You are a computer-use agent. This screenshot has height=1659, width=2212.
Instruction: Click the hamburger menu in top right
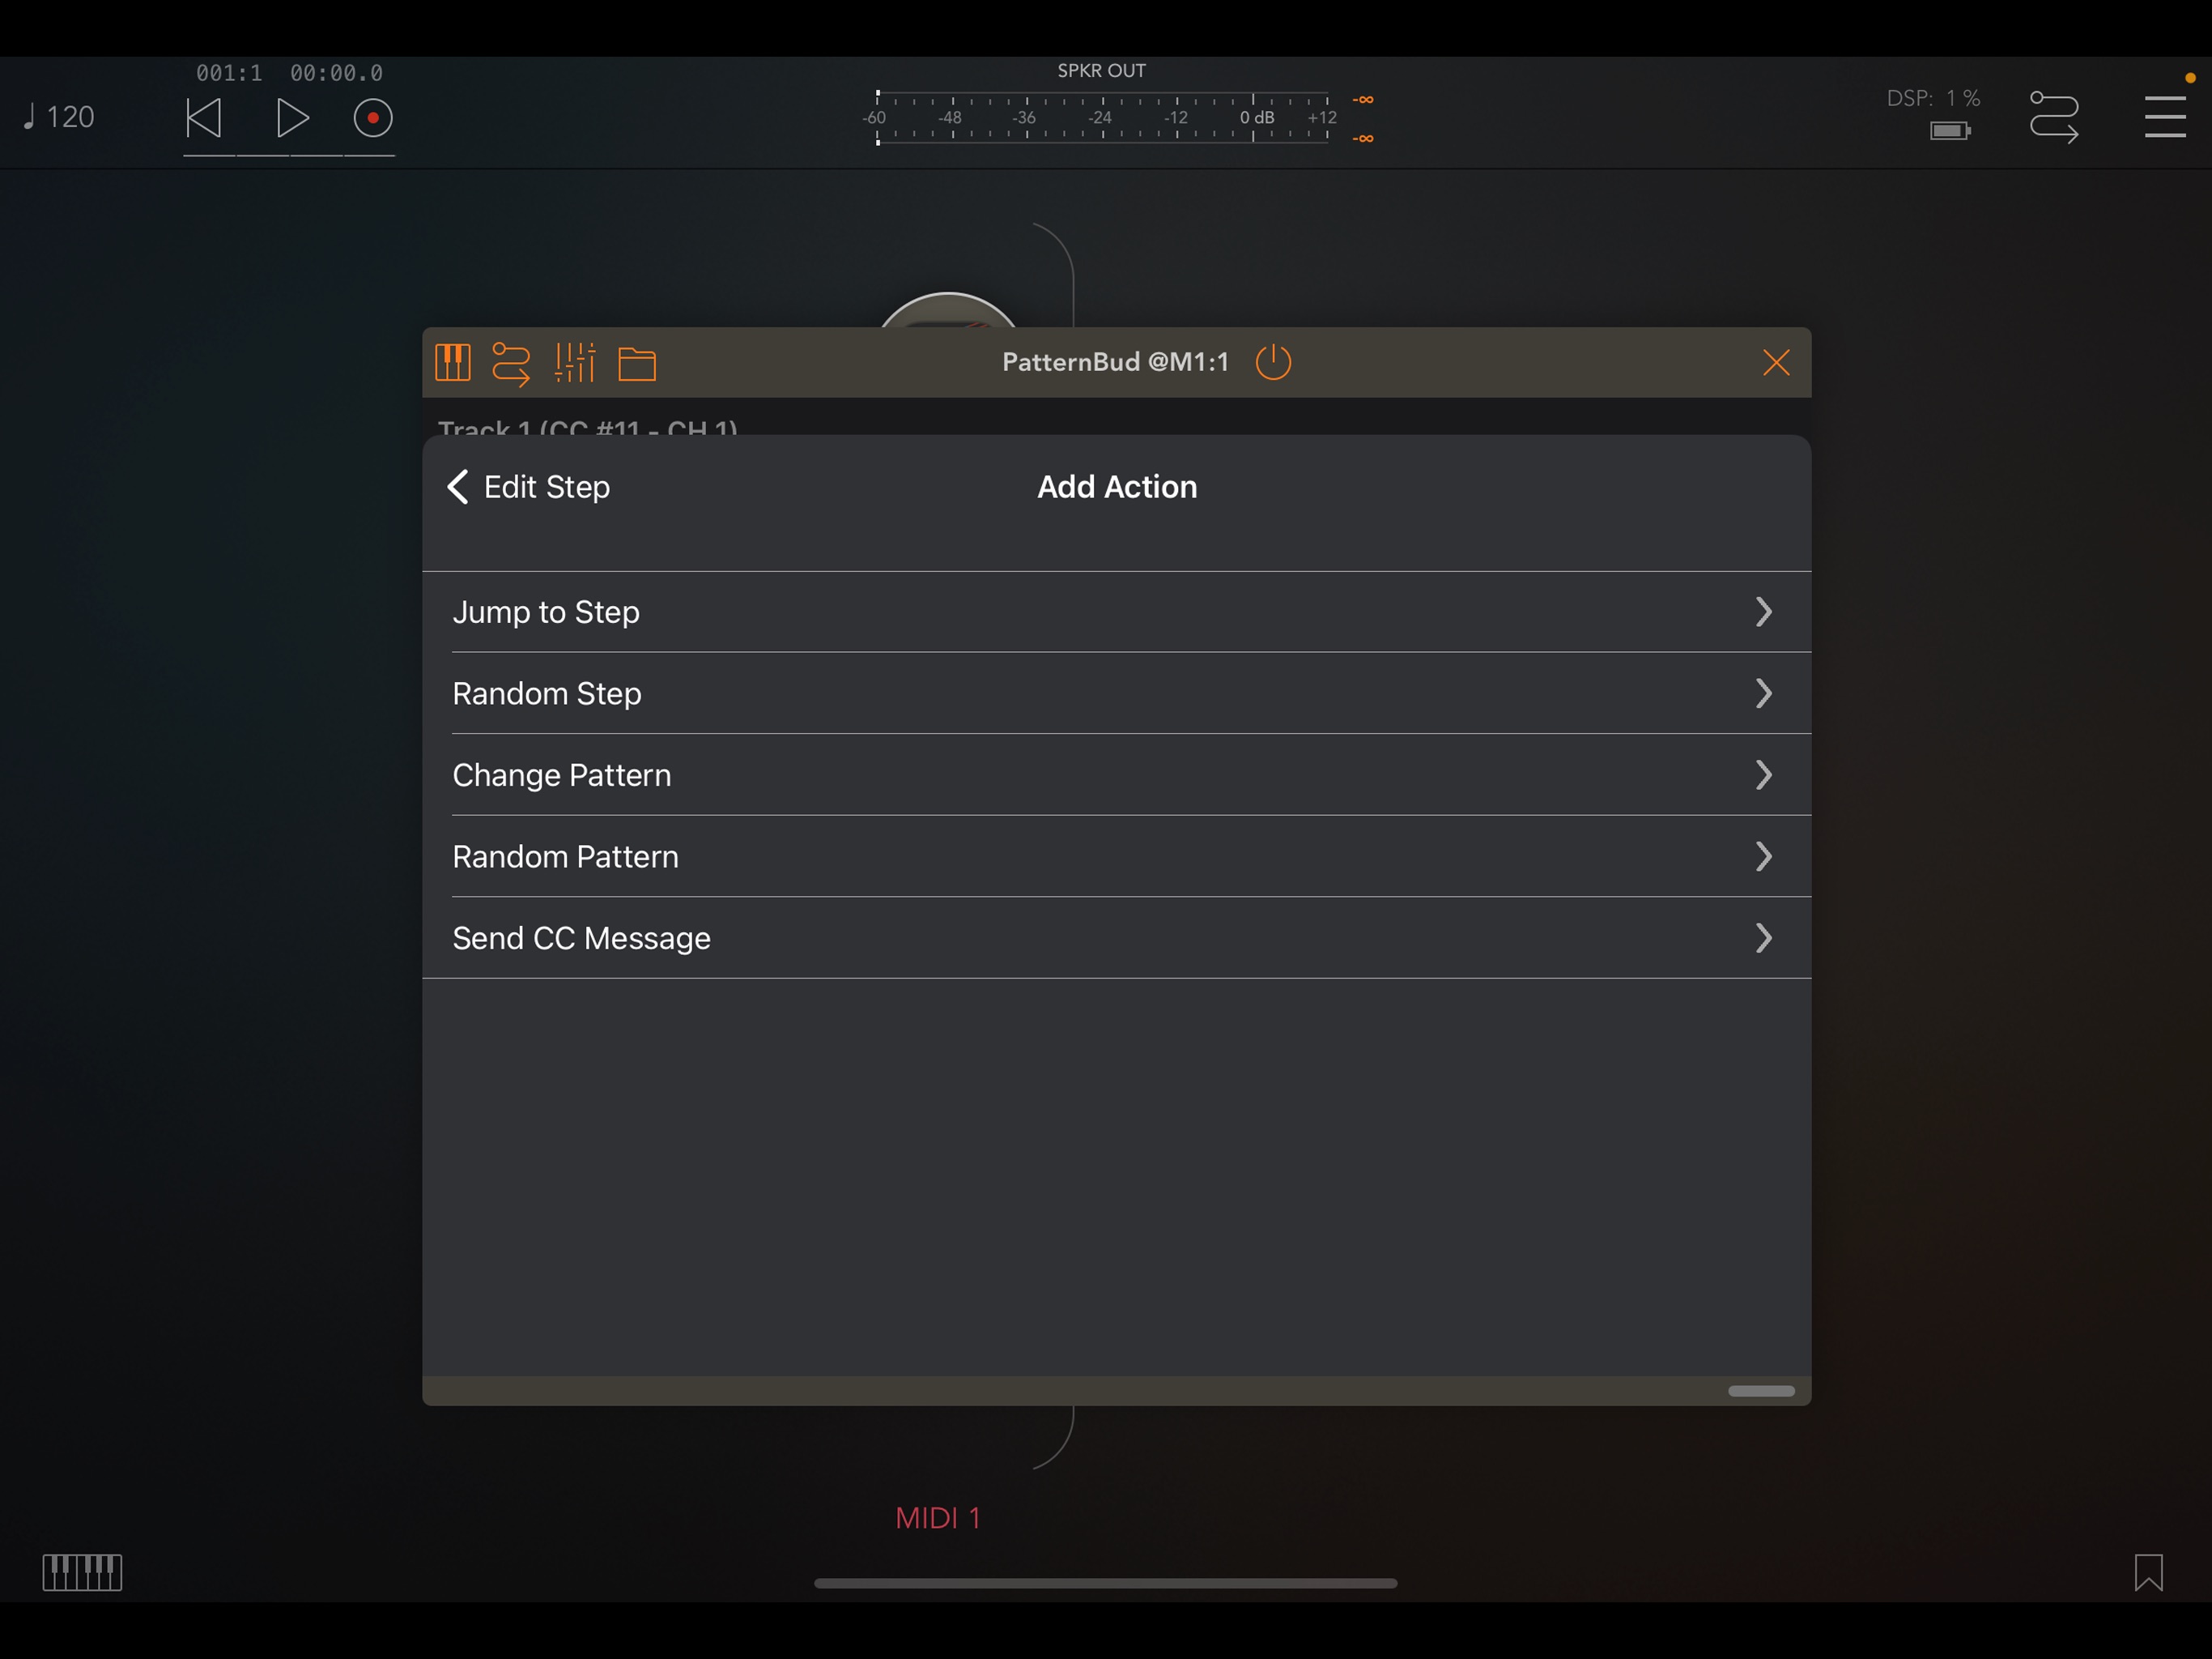(x=2163, y=115)
